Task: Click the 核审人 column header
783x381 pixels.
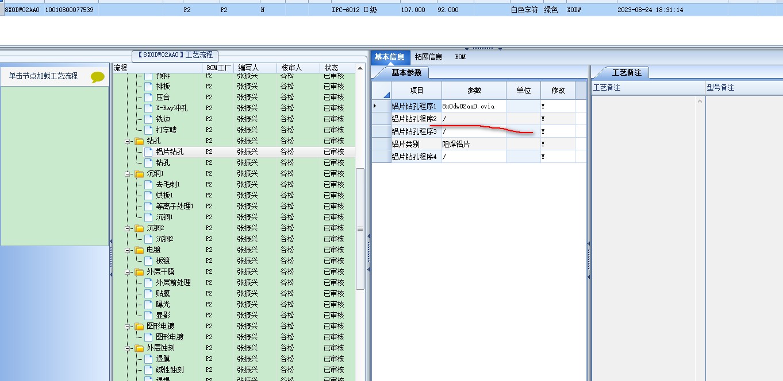Action: coord(298,68)
